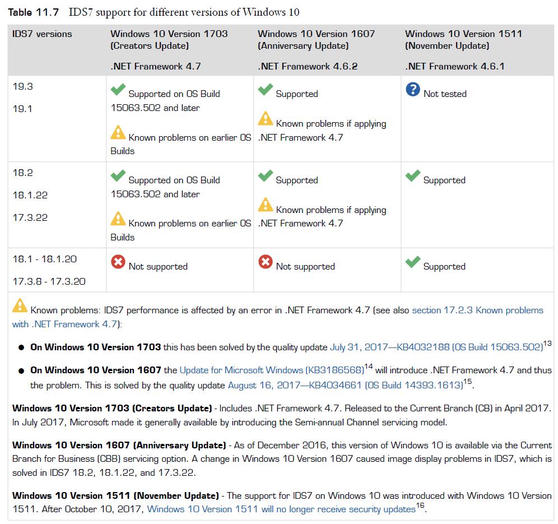The height and width of the screenshot is (524, 558).
Task: Click the blue question mark Not tested icon
Action: tap(413, 89)
